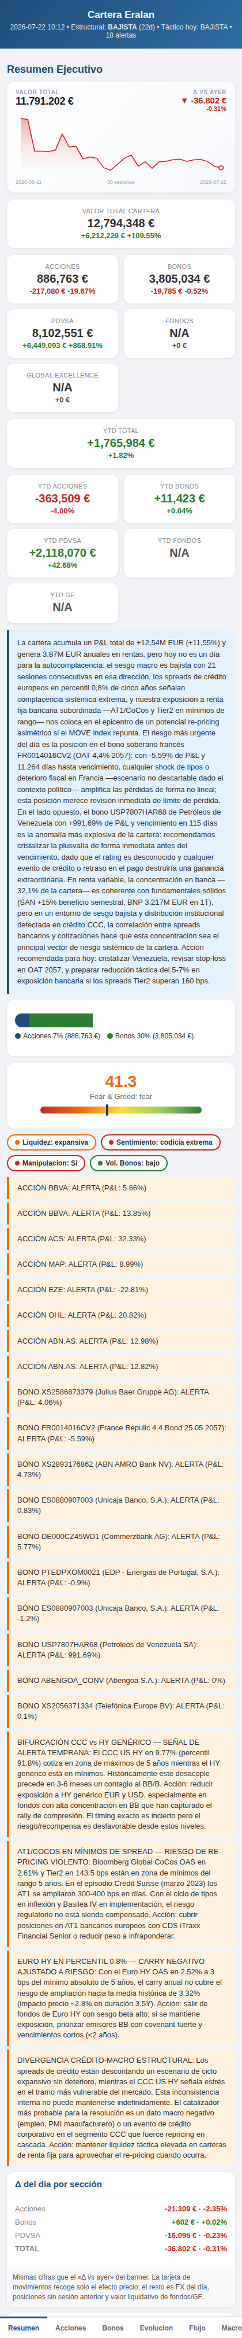
Task: Click the Fear & Greed gauge marker
Action: [x=107, y=1110]
